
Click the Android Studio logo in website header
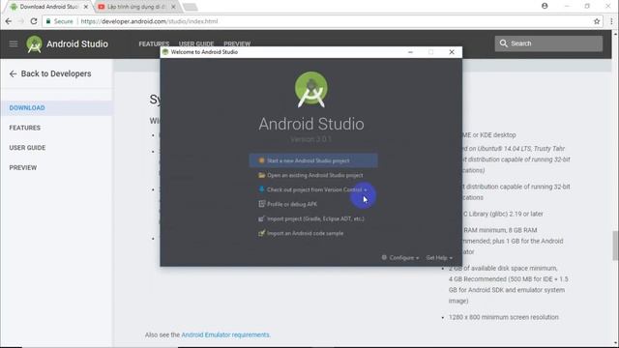pyautogui.click(x=35, y=43)
